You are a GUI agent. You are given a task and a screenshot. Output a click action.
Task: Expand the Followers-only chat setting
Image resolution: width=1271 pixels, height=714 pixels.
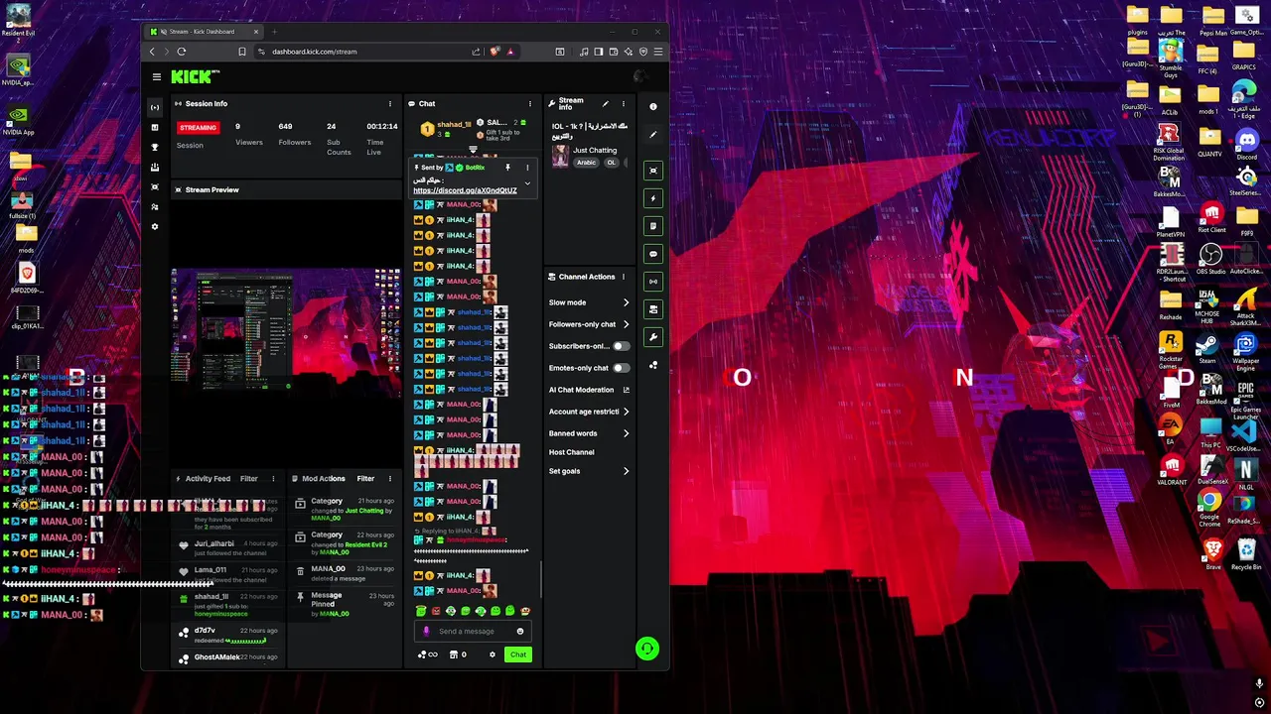tap(589, 324)
